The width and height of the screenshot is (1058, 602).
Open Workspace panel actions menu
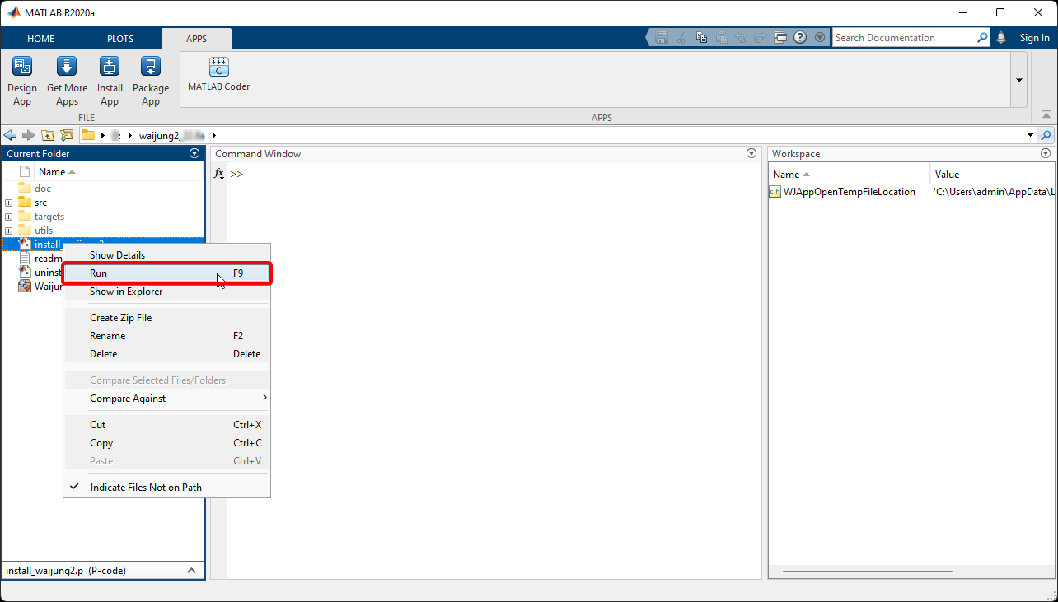[1046, 153]
